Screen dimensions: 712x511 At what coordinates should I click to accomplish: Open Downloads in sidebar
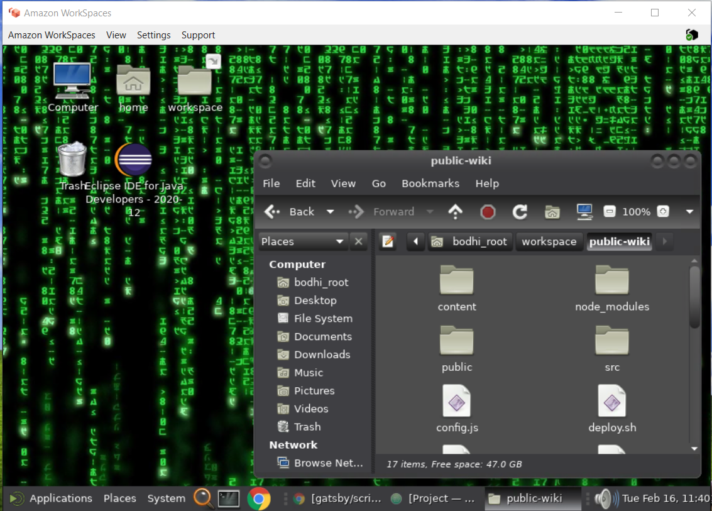click(314, 354)
